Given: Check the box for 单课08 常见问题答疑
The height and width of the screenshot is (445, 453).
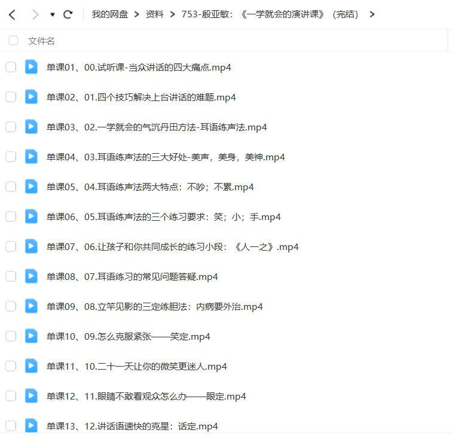Looking at the screenshot, I should click(x=11, y=276).
